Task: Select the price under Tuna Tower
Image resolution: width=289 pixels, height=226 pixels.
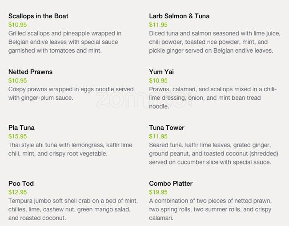Action: [x=158, y=136]
